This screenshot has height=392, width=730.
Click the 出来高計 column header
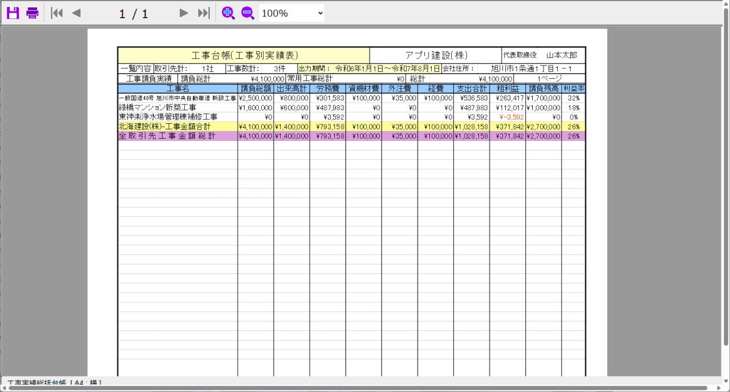[x=291, y=88]
